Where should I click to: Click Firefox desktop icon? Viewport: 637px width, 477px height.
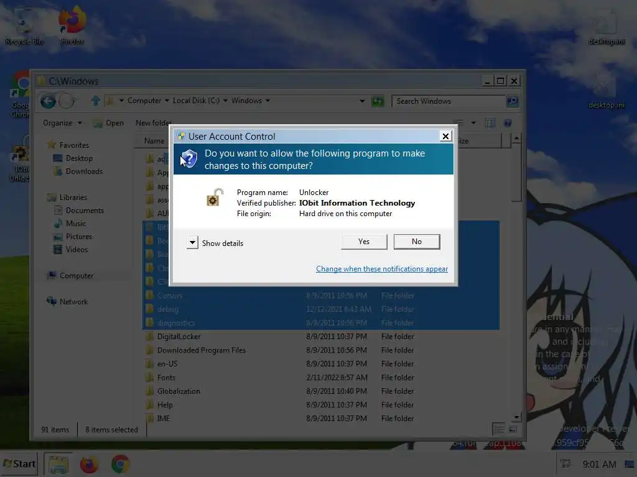click(x=72, y=25)
